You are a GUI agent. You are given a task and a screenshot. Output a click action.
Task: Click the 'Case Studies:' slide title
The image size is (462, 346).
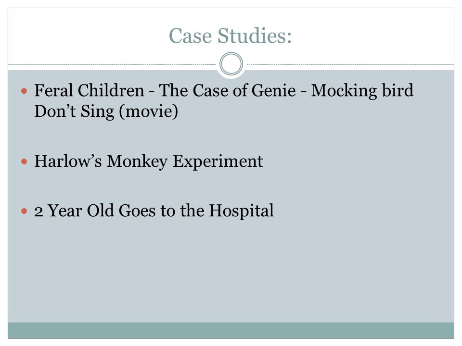pyautogui.click(x=230, y=36)
